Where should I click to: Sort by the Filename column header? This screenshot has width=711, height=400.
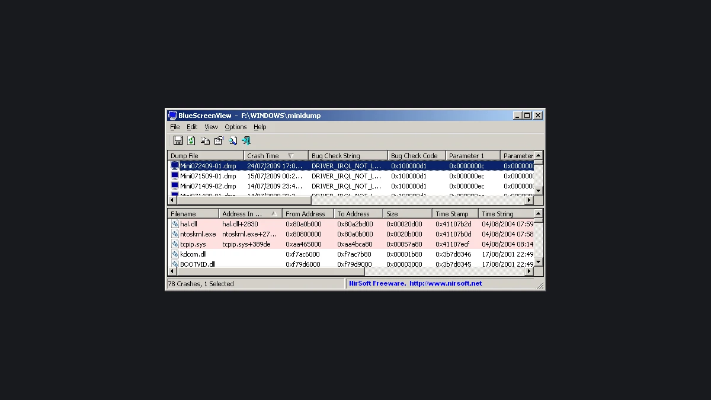193,214
